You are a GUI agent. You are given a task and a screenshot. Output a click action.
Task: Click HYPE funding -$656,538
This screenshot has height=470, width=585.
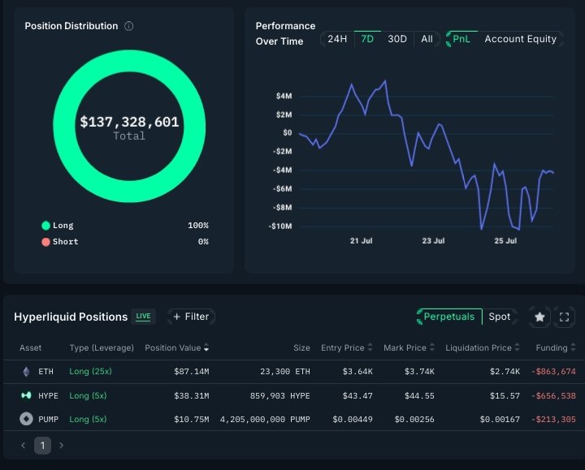coord(553,396)
